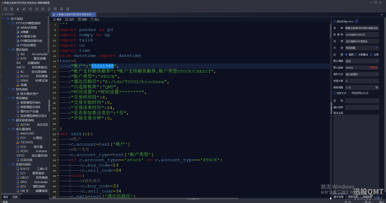
Task: Increase font size with A+ icon
Action: tap(24, 9)
